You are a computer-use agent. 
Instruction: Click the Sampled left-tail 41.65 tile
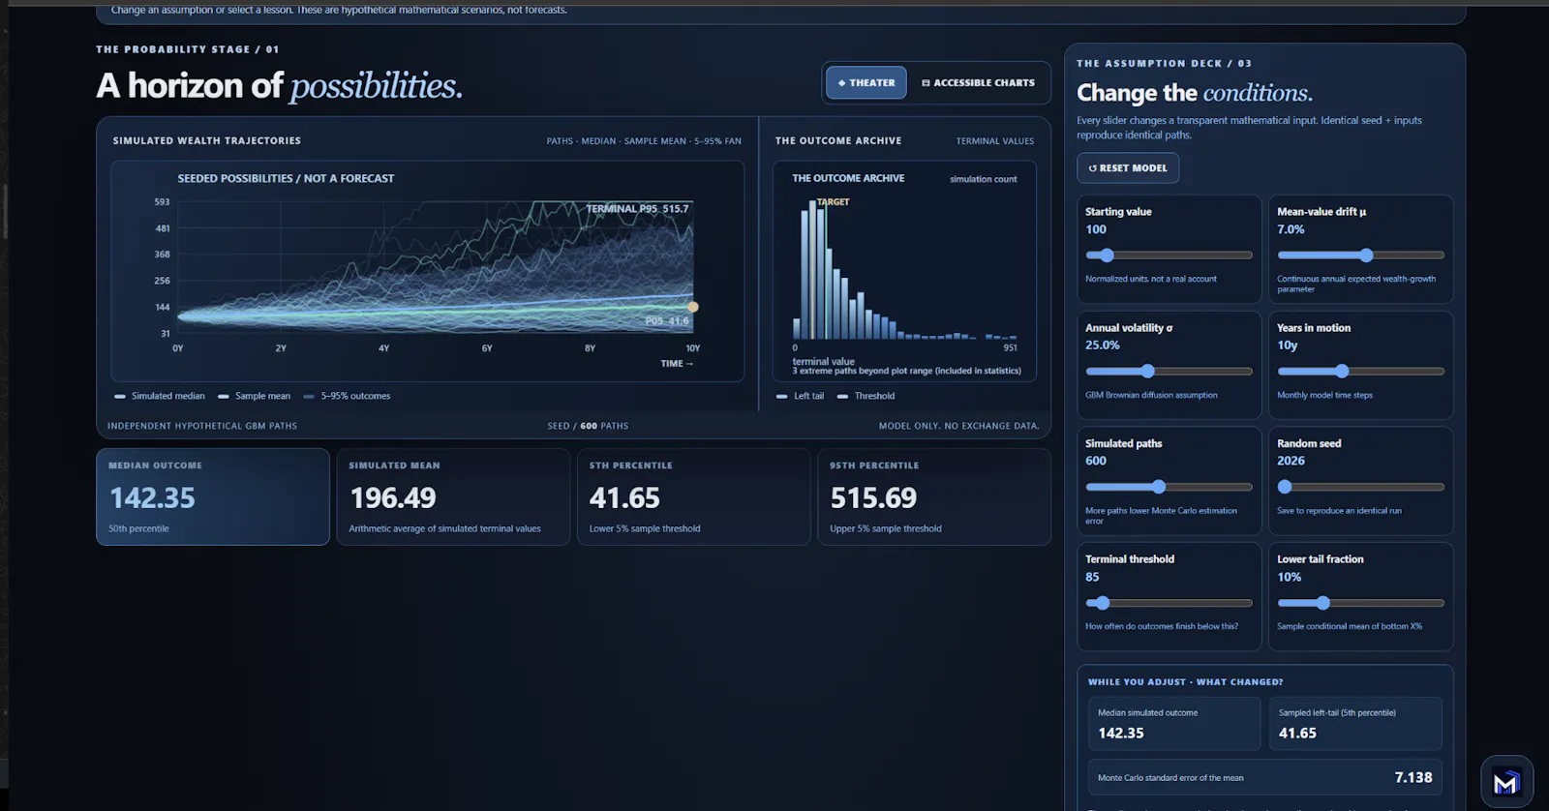click(x=1355, y=724)
